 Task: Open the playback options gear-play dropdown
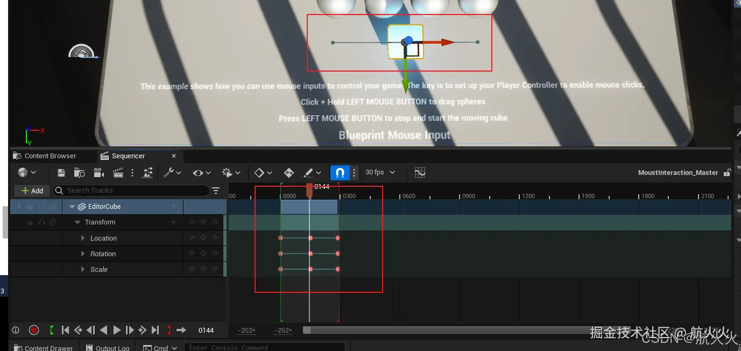pos(231,173)
